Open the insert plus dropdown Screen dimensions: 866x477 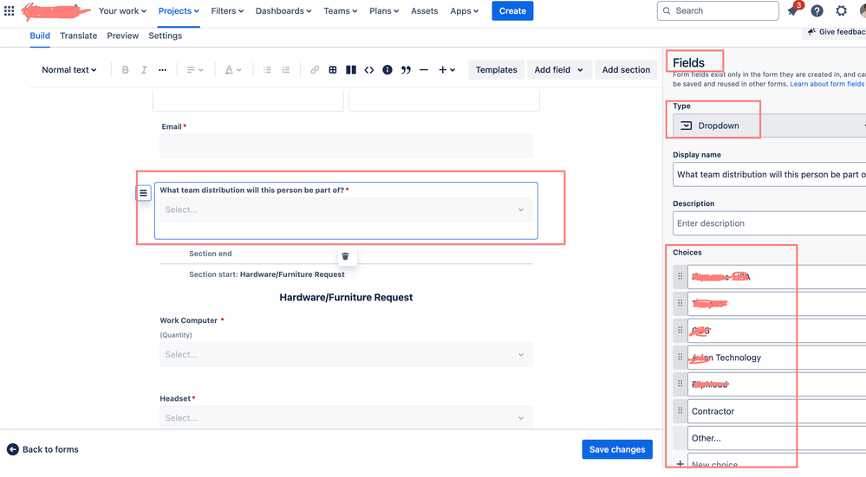point(446,70)
